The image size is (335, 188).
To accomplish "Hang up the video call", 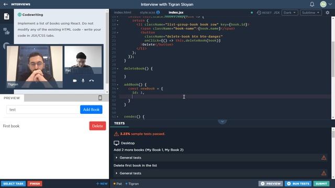I will 92,81.
